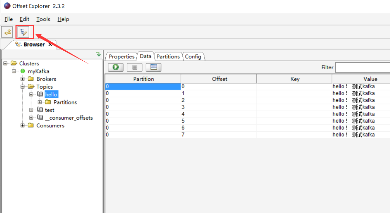Collapse the Topics node

coord(22,87)
